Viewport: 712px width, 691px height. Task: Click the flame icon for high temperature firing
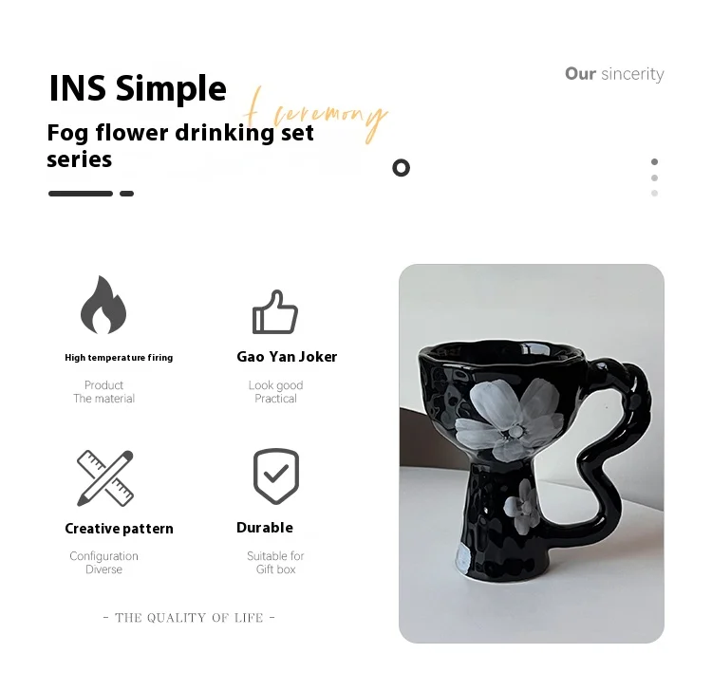coord(103,305)
